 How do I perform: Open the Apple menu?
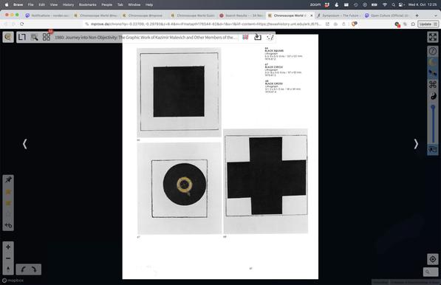click(x=7, y=4)
